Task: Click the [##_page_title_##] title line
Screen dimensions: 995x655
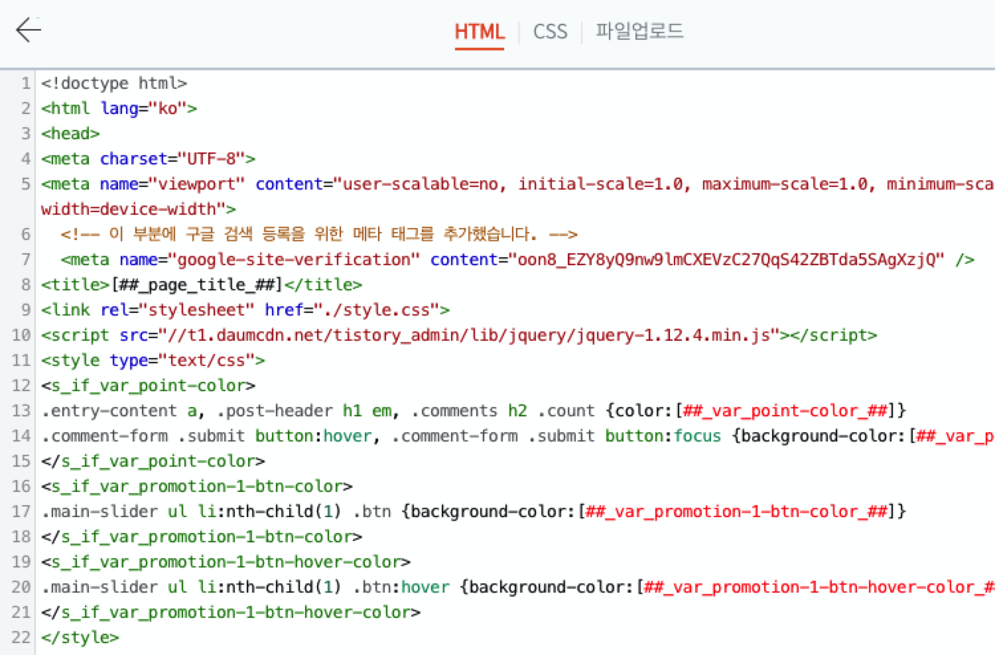Action: pos(202,285)
